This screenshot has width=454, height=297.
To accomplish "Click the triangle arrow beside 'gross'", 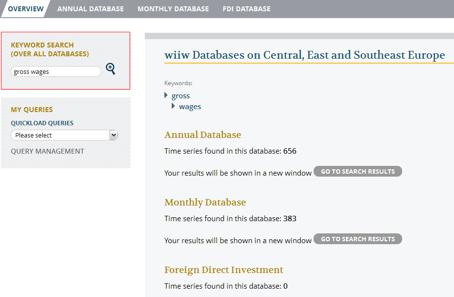I will [166, 95].
